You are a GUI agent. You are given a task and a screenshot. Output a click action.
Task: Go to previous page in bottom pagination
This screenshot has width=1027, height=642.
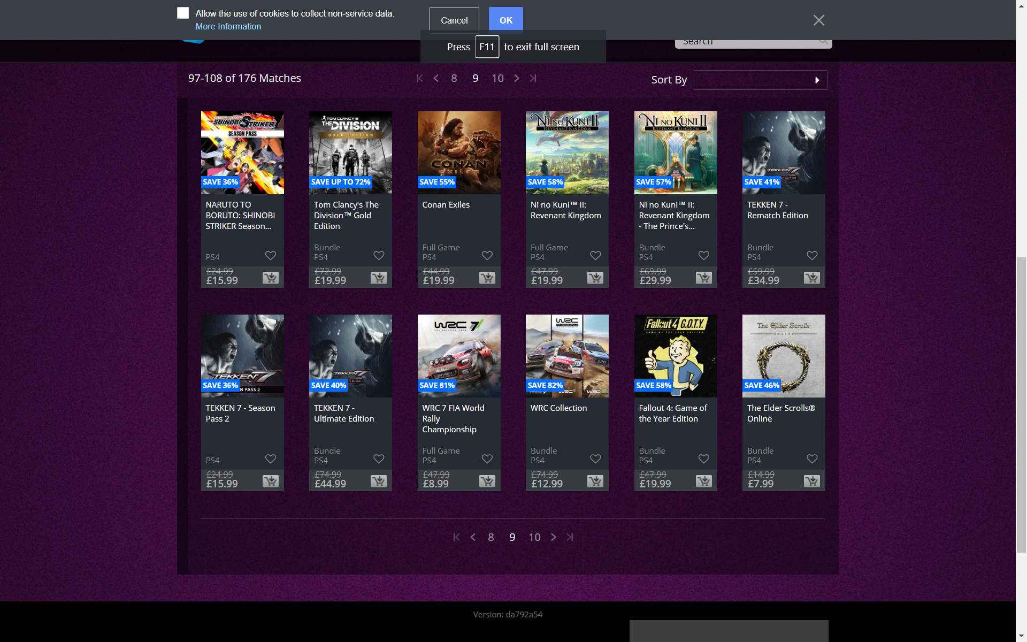[473, 537]
